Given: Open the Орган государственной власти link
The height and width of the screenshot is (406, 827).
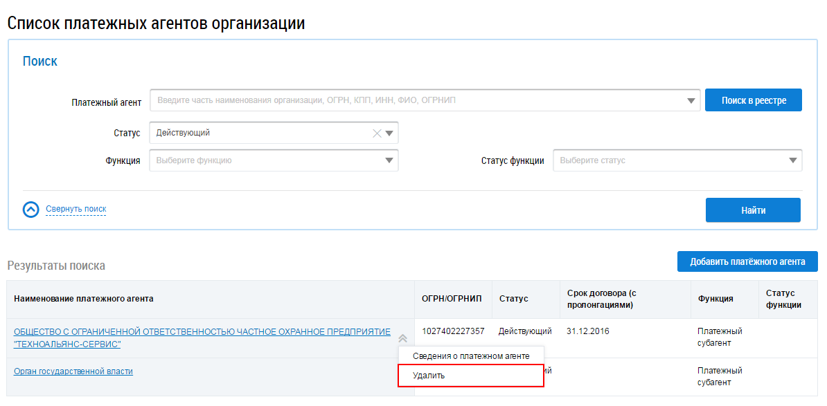Looking at the screenshot, I should click(73, 371).
